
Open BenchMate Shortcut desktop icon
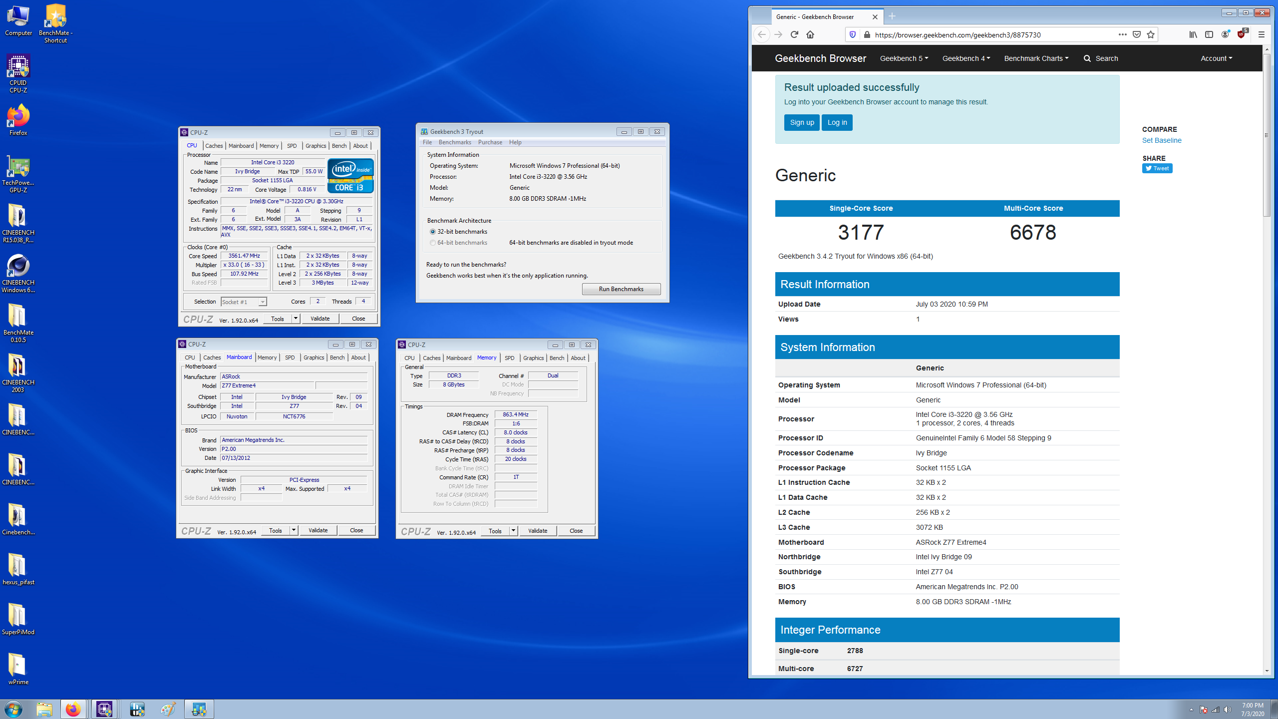point(55,23)
